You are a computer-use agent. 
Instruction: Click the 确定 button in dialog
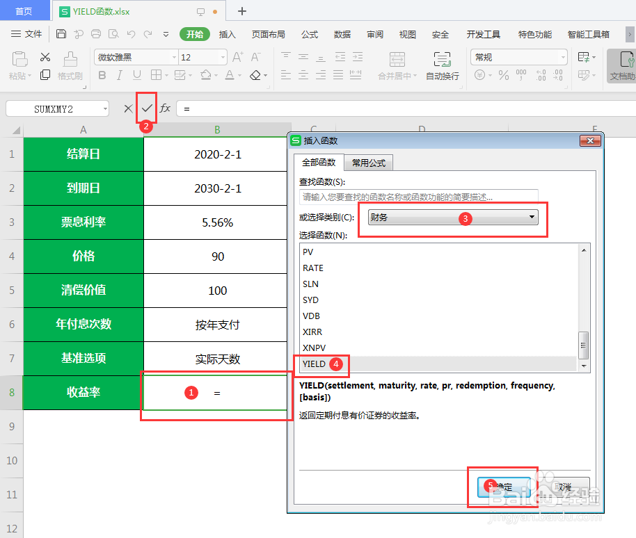click(x=504, y=487)
